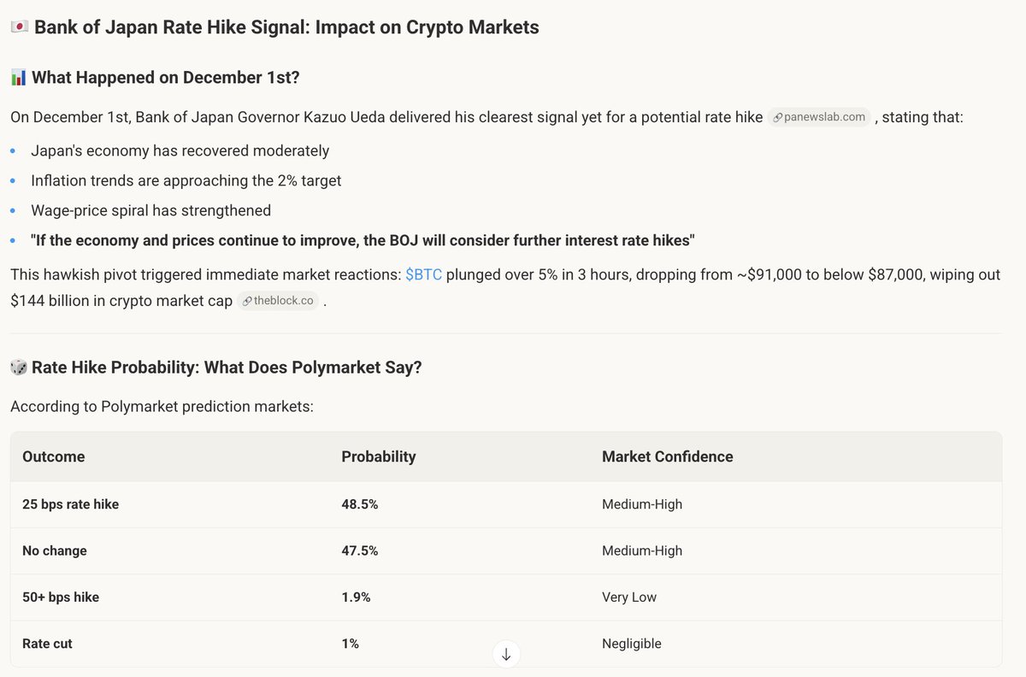This screenshot has width=1026, height=677.
Task: Follow the $BTC ticker link
Action: click(x=423, y=275)
